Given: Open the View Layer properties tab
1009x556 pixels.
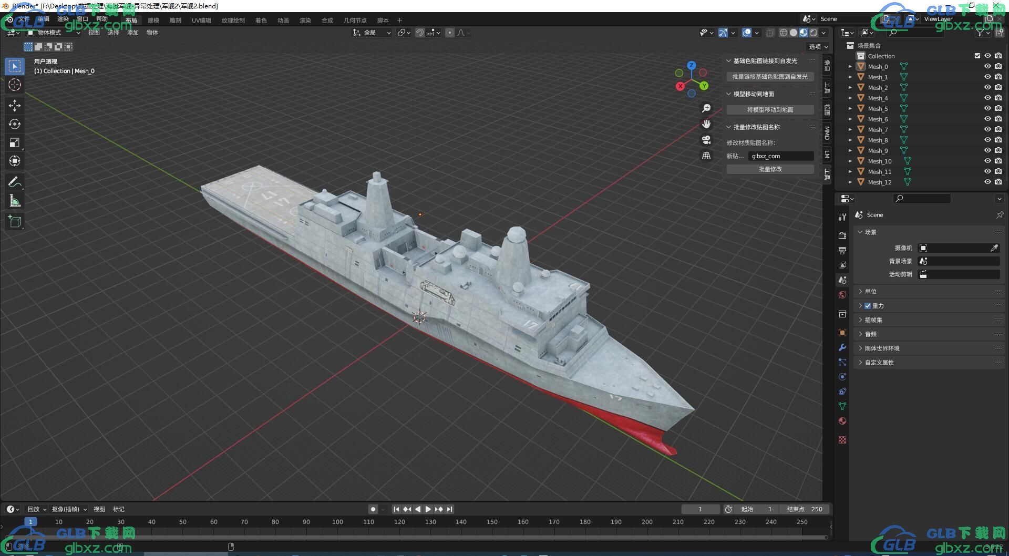Looking at the screenshot, I should click(842, 265).
